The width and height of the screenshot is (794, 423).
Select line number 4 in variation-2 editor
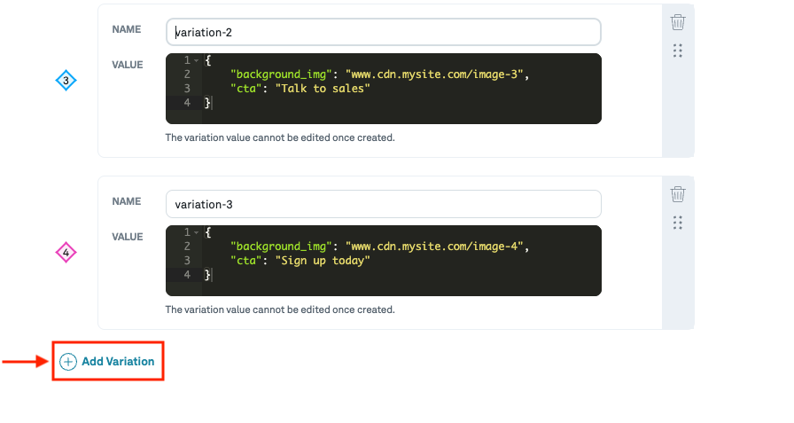click(x=186, y=103)
